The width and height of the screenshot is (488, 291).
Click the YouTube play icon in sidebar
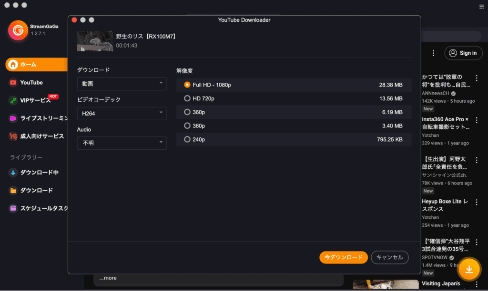coord(13,82)
